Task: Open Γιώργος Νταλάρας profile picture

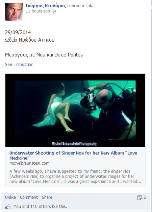Action: (x=14, y=11)
